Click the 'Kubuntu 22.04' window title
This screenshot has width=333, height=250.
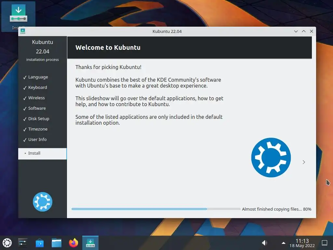[167, 32]
